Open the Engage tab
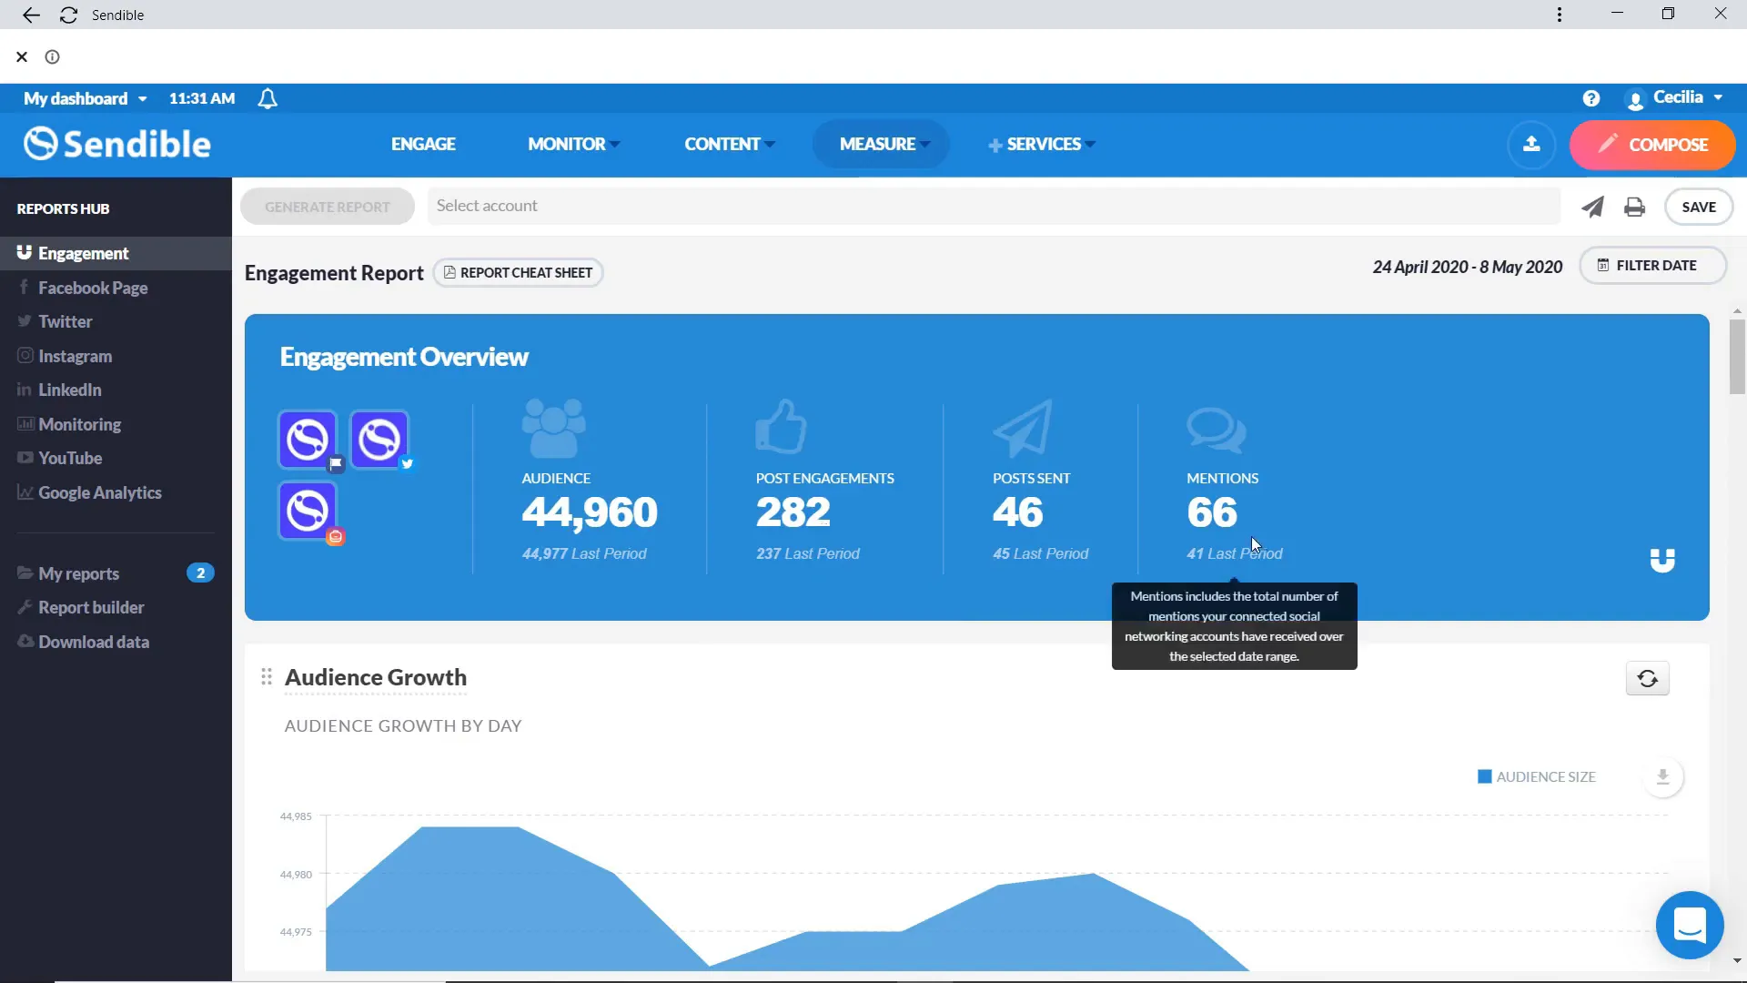 click(x=423, y=144)
